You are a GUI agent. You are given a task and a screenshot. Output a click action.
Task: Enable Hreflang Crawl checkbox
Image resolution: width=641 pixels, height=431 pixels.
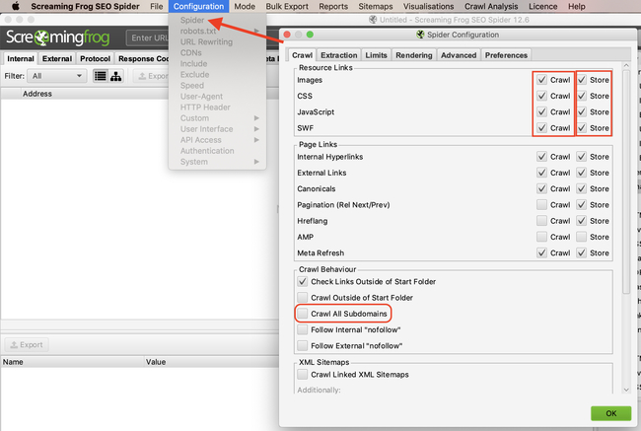(x=541, y=221)
